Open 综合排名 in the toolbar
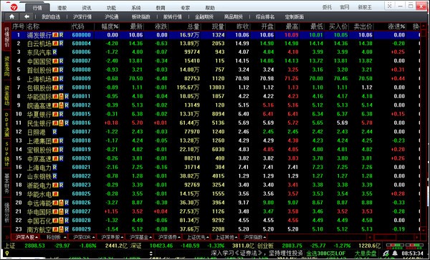 (265, 17)
